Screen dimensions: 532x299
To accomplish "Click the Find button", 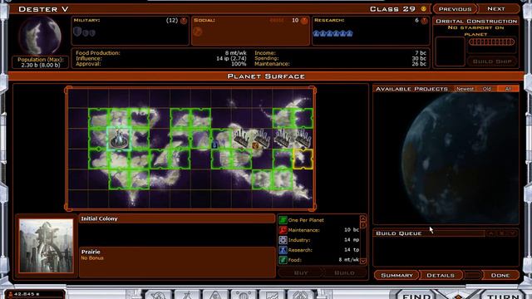I will click(416, 296).
